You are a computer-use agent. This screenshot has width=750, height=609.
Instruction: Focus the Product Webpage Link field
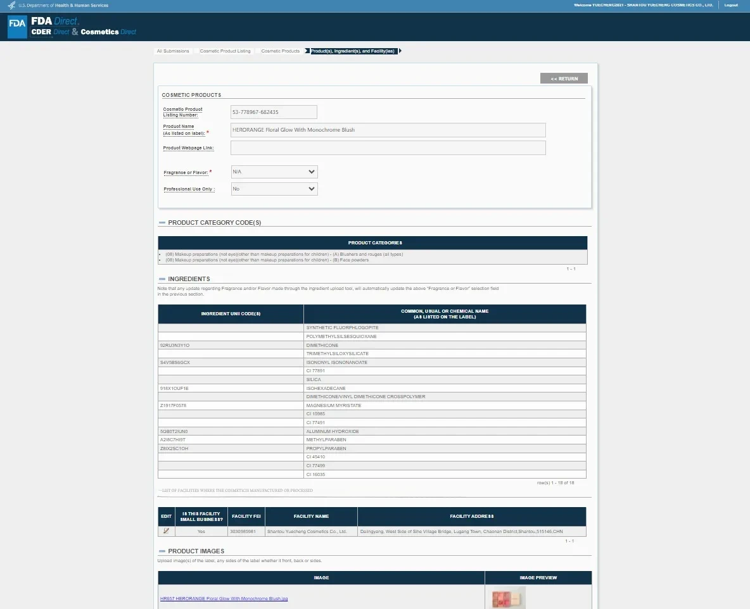(x=388, y=148)
